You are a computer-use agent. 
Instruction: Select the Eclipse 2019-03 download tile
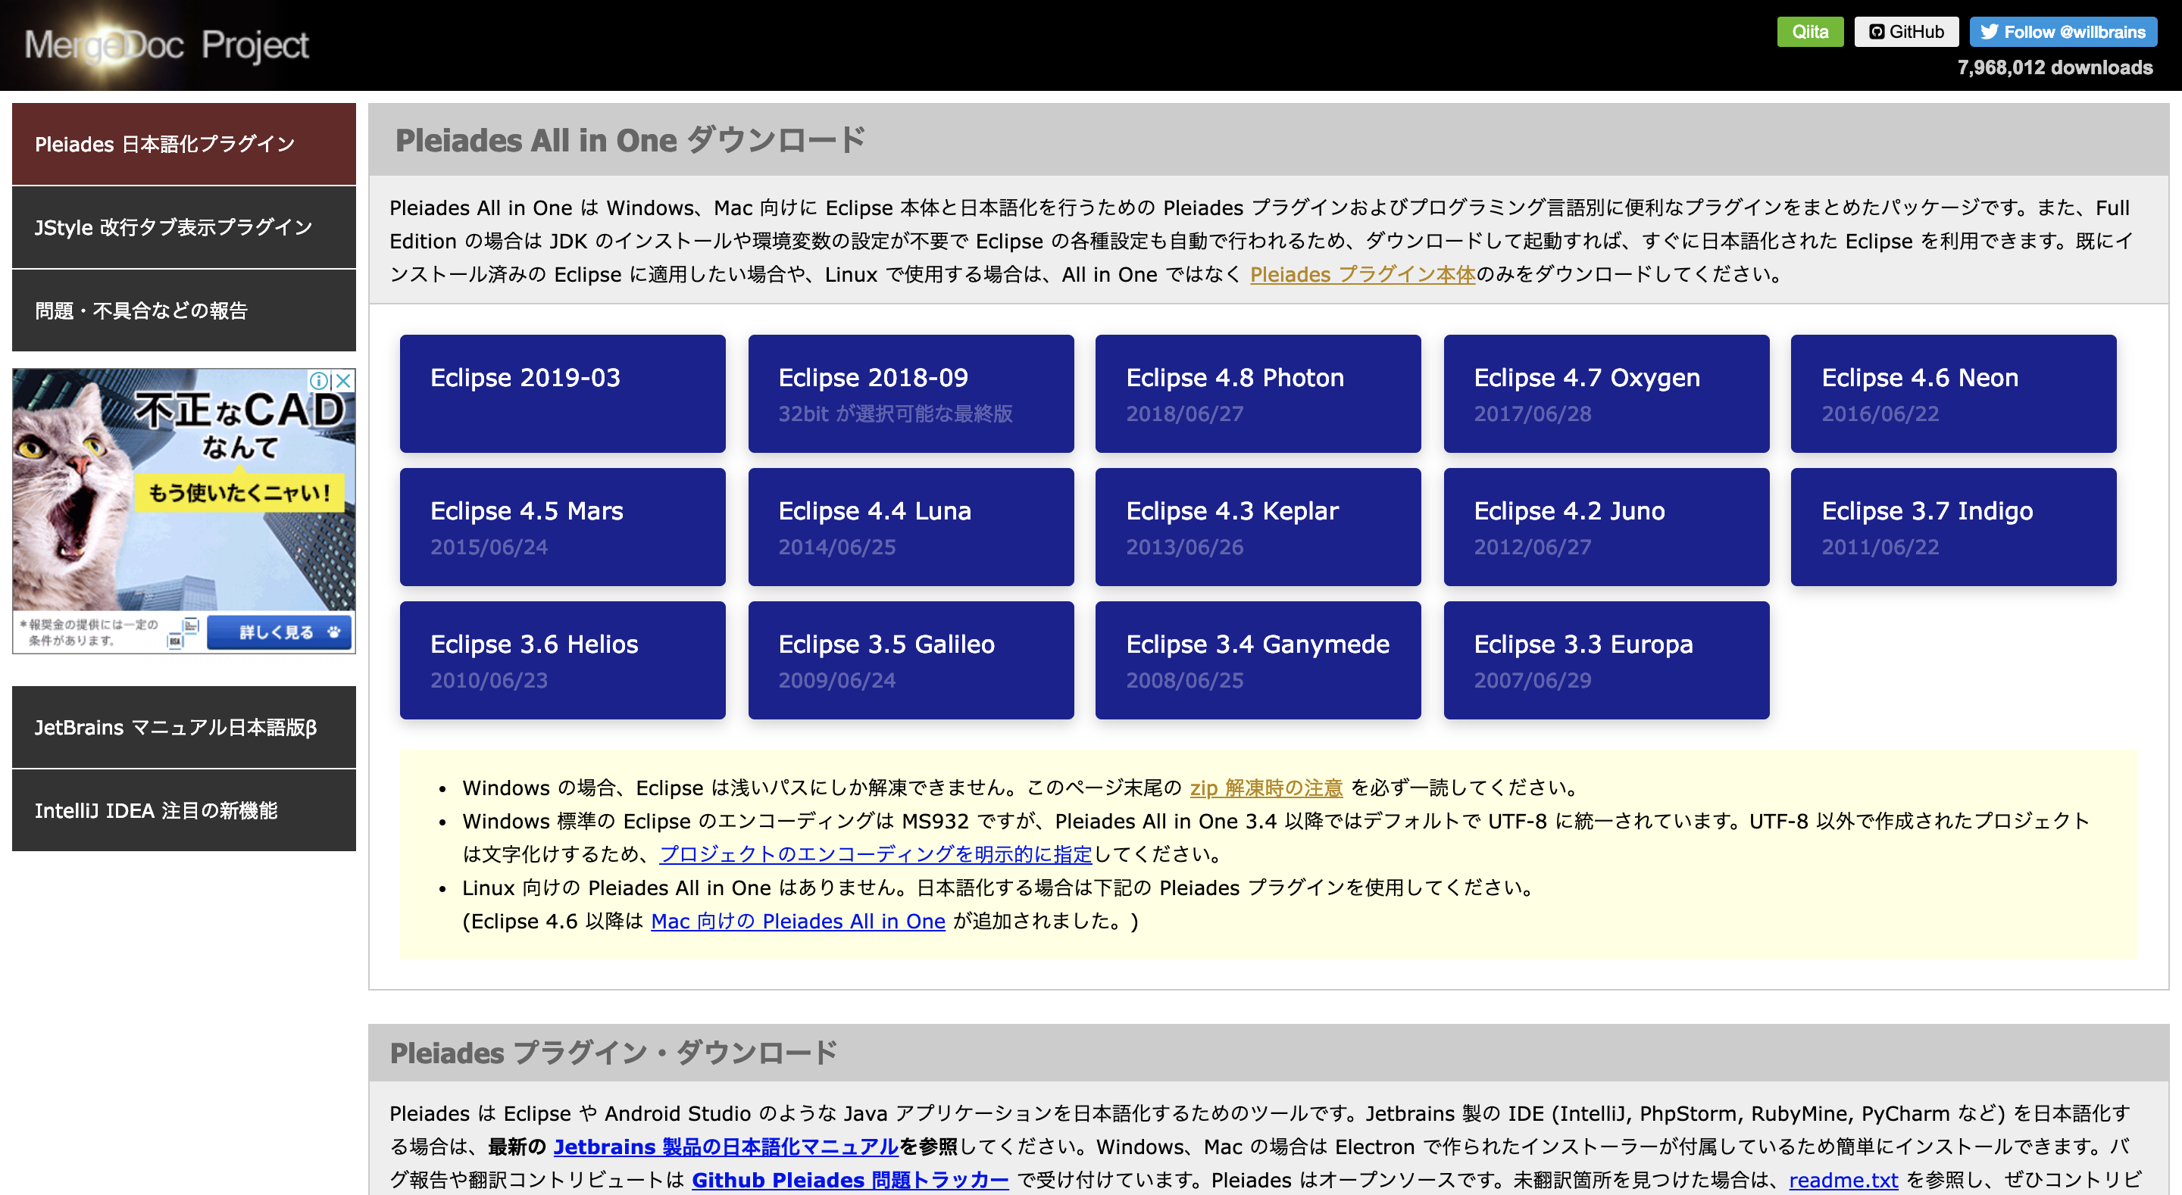coord(562,394)
